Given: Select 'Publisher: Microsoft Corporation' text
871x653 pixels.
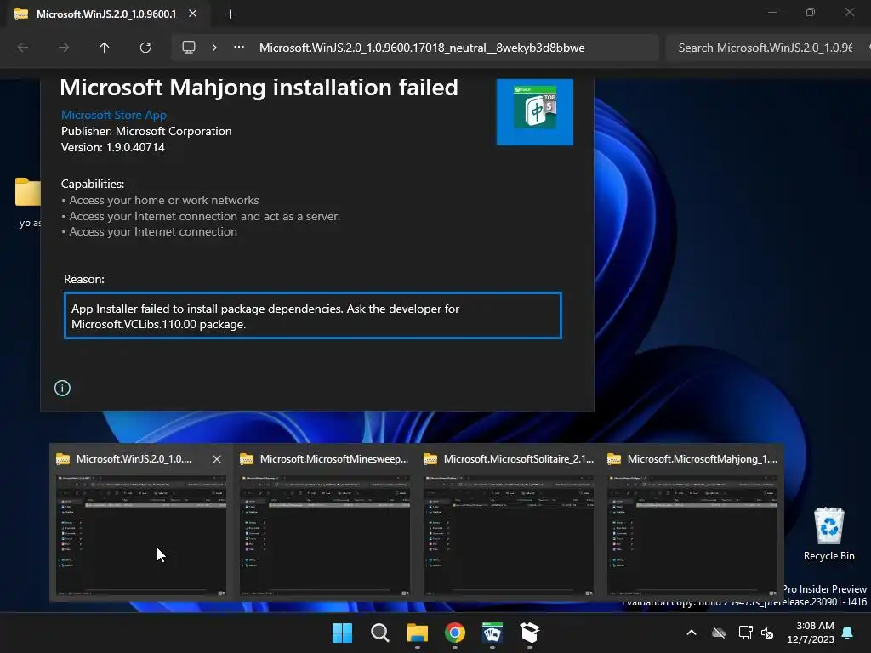Looking at the screenshot, I should [x=146, y=131].
